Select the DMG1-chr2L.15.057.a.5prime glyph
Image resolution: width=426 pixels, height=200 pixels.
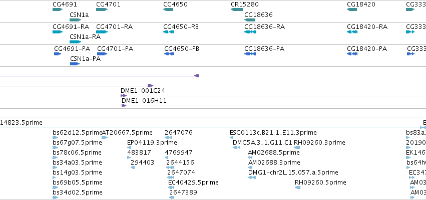coord(252,178)
